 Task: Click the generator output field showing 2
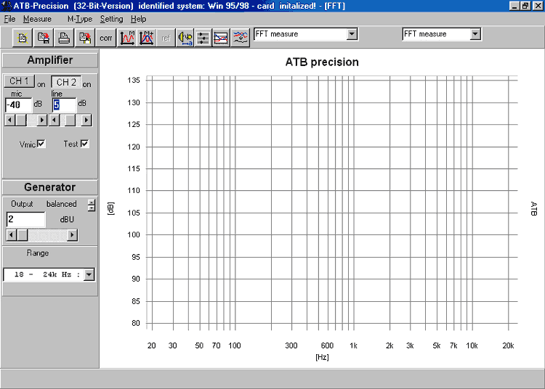[x=25, y=219]
